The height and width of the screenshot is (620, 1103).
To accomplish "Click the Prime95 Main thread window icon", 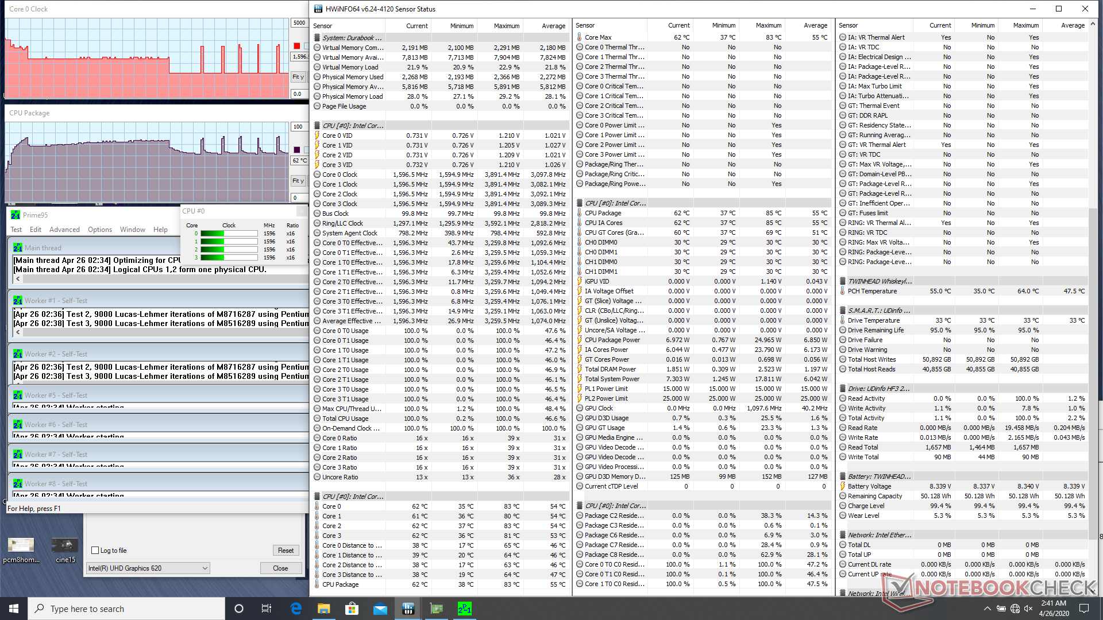I will point(18,248).
